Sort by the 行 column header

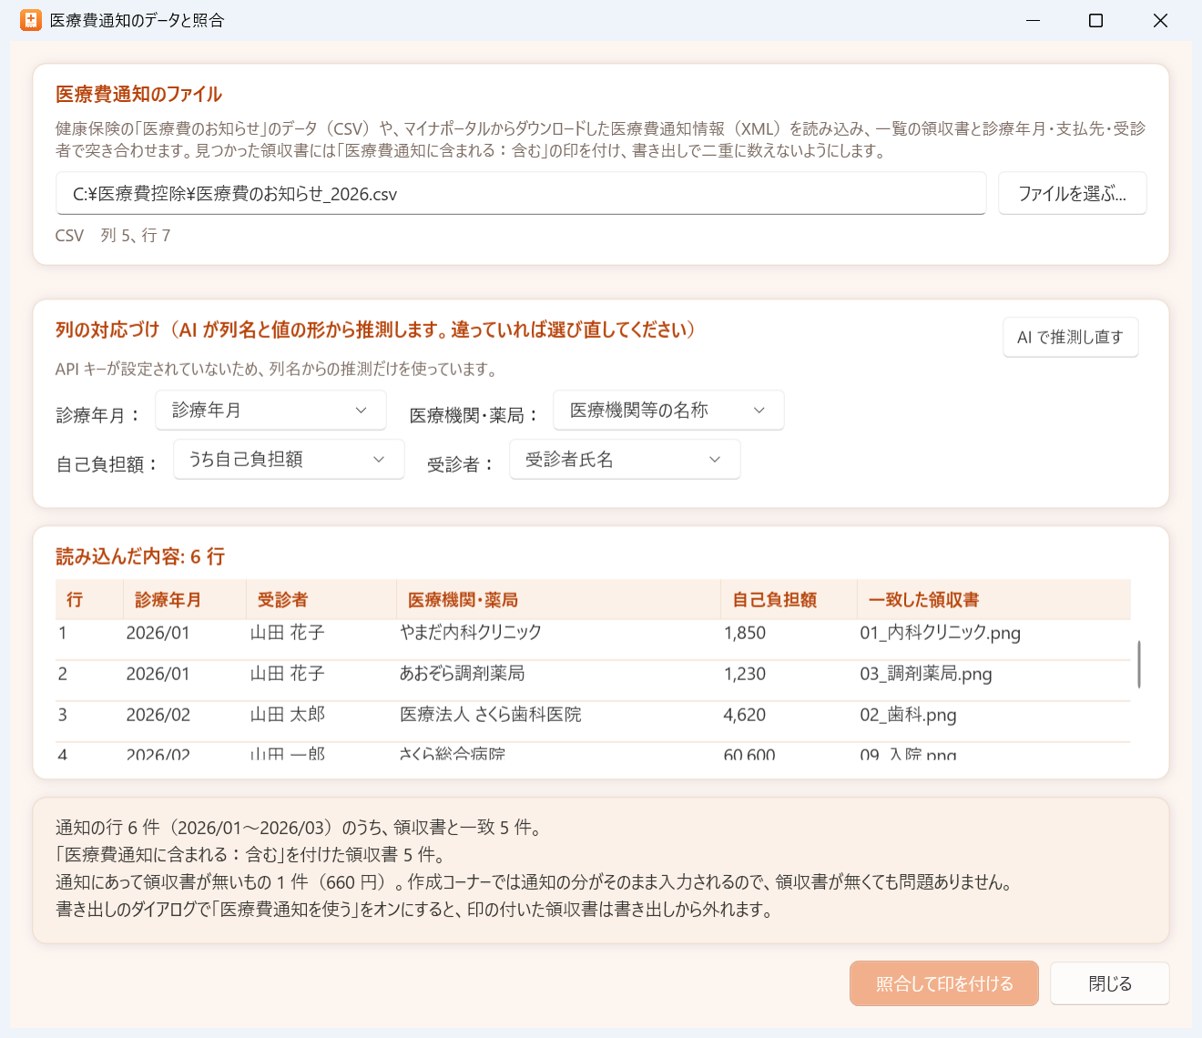[x=89, y=600]
